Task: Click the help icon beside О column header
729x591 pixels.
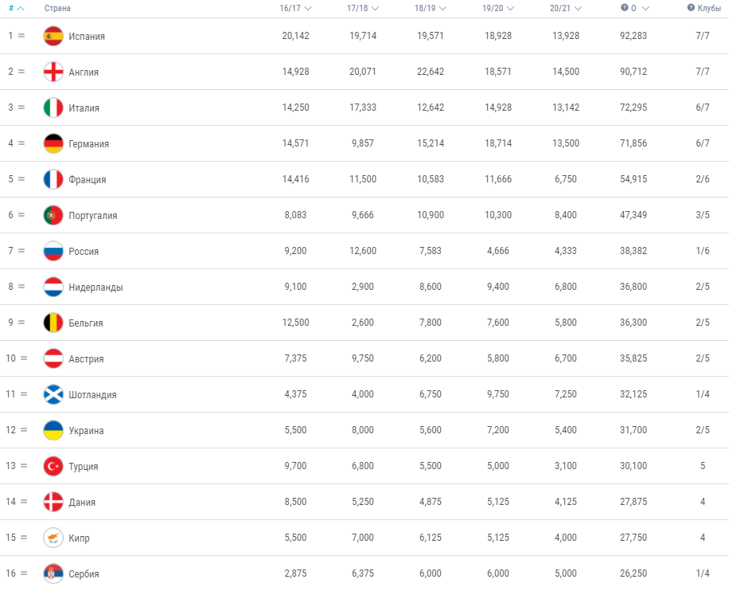Action: coord(624,8)
